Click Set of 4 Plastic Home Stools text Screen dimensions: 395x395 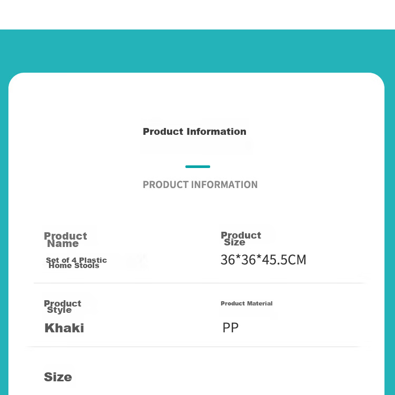(x=76, y=263)
